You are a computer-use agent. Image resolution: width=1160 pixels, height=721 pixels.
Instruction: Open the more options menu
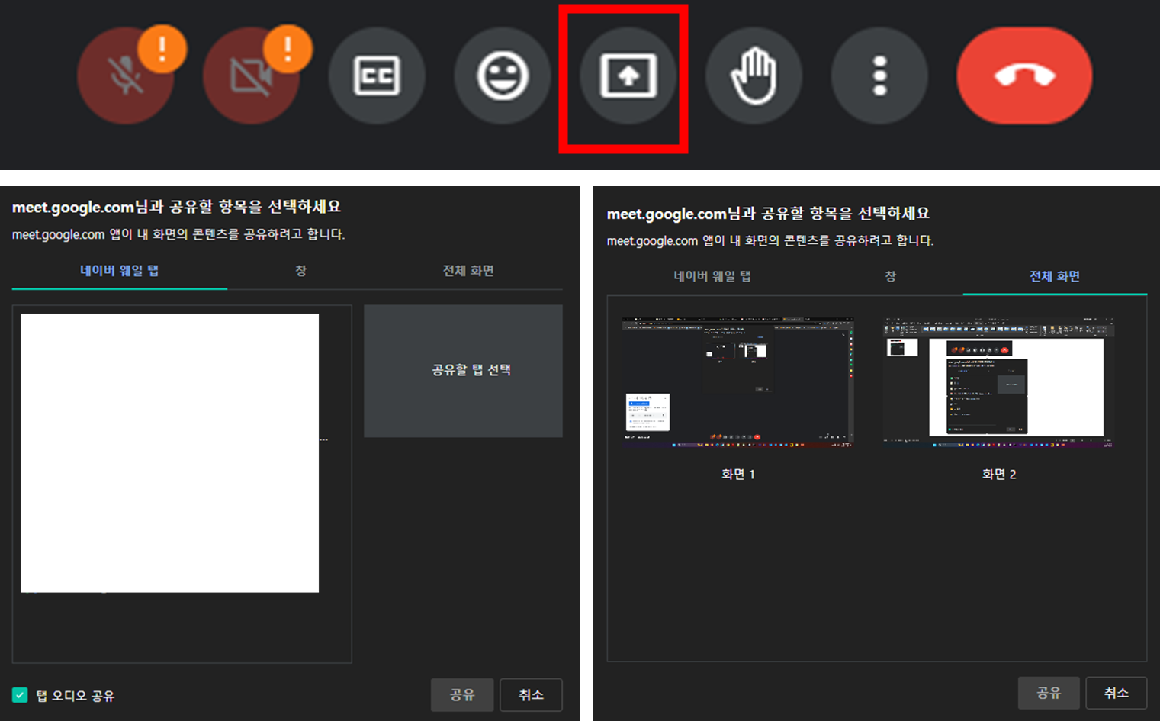(x=879, y=76)
